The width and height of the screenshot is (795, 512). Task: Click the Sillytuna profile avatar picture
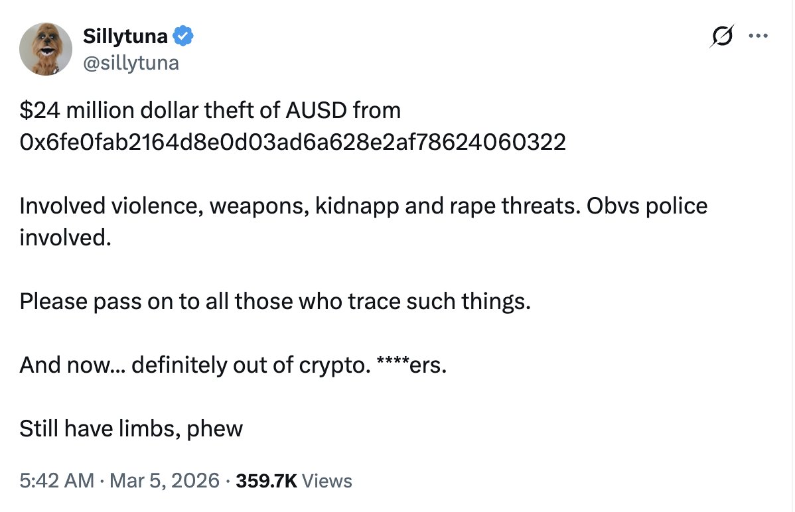tap(46, 48)
